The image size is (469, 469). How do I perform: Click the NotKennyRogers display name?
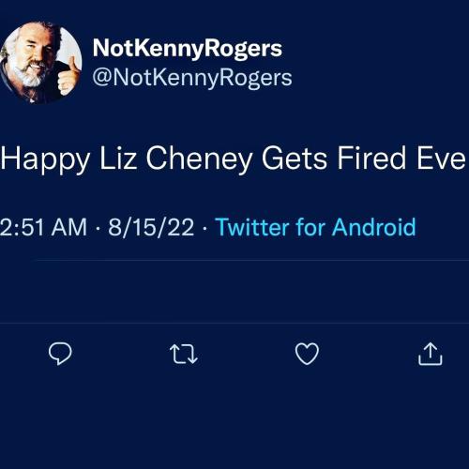[188, 49]
